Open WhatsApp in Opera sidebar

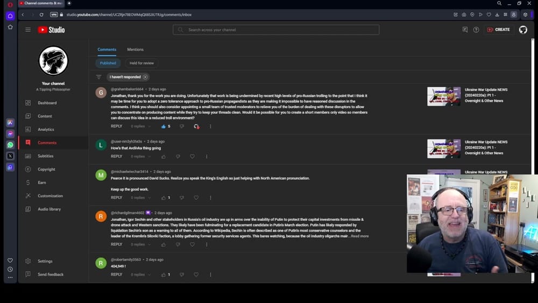click(10, 145)
